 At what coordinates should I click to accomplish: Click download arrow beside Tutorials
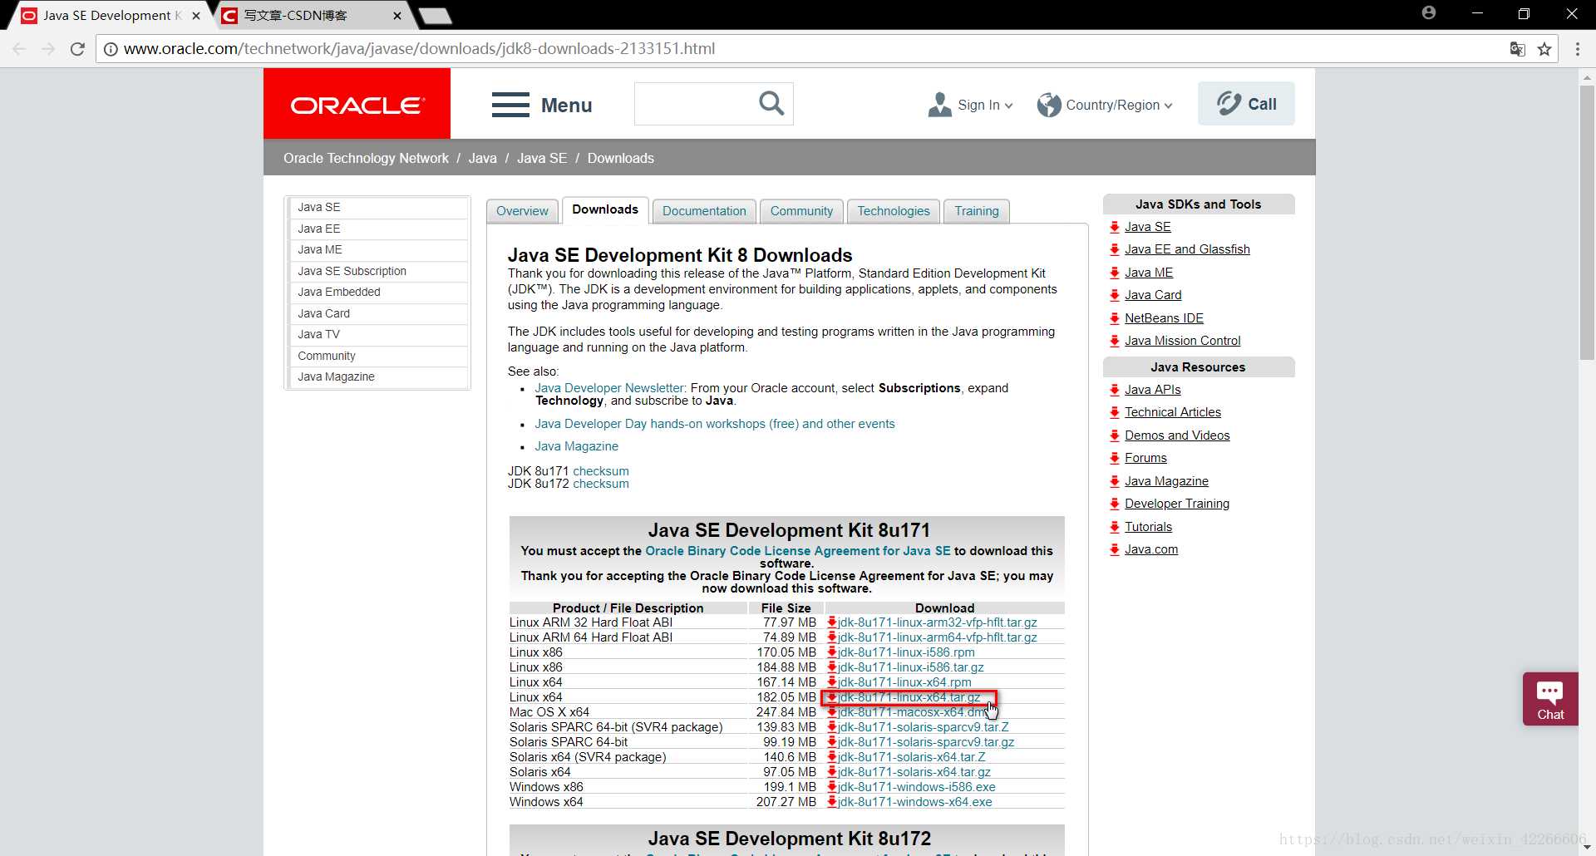pyautogui.click(x=1115, y=527)
